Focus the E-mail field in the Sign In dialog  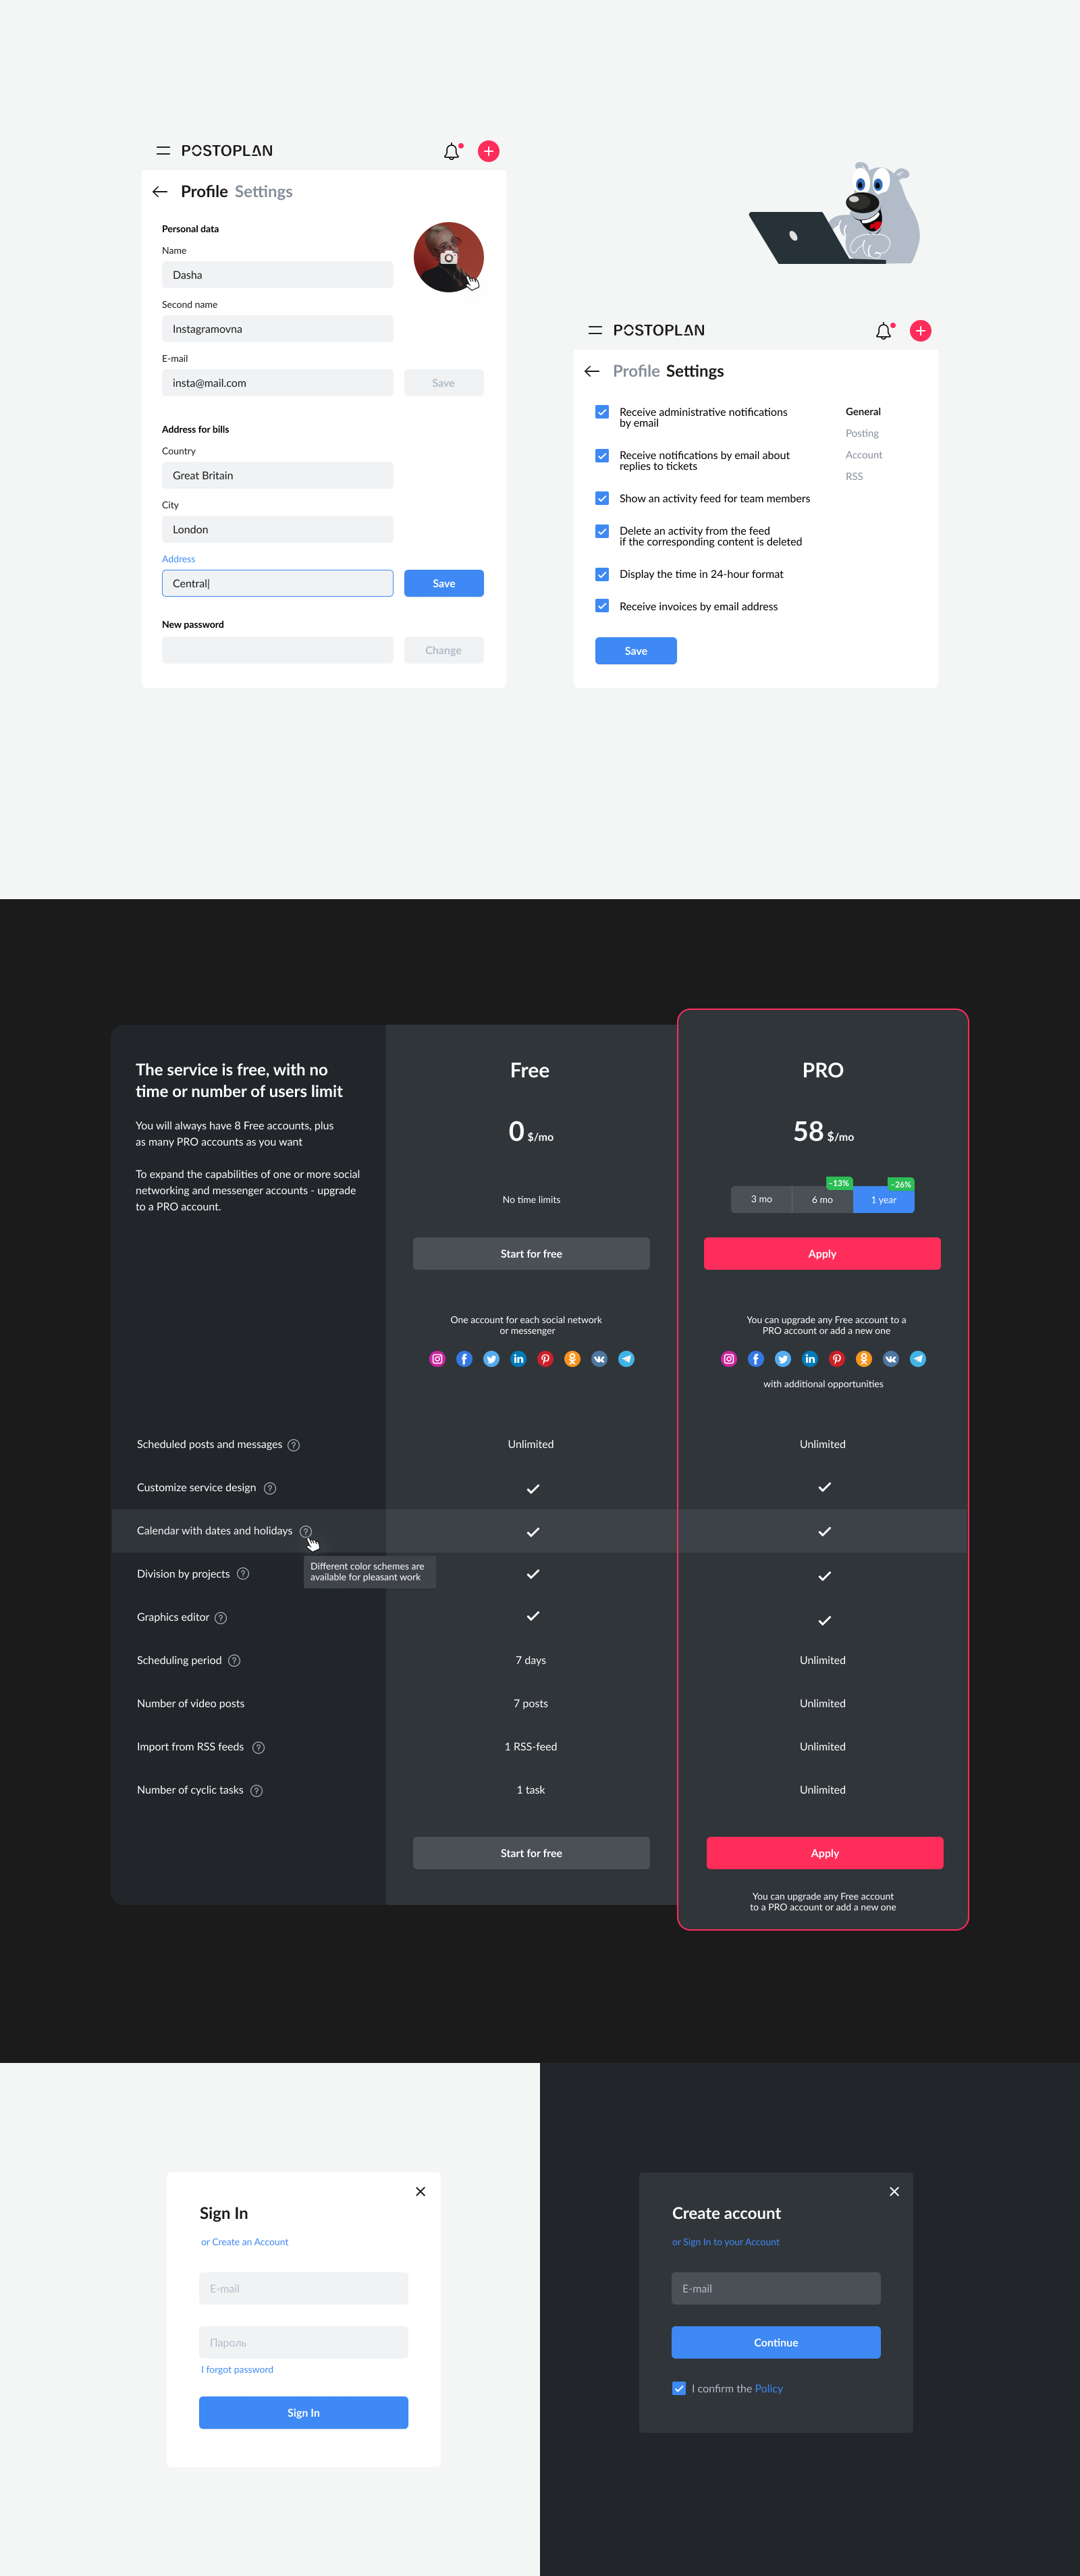pos(303,2289)
